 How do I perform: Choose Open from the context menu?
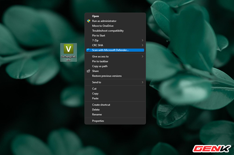115,16
